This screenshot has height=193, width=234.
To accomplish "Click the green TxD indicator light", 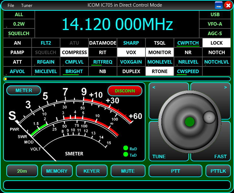I will tap(126, 154).
